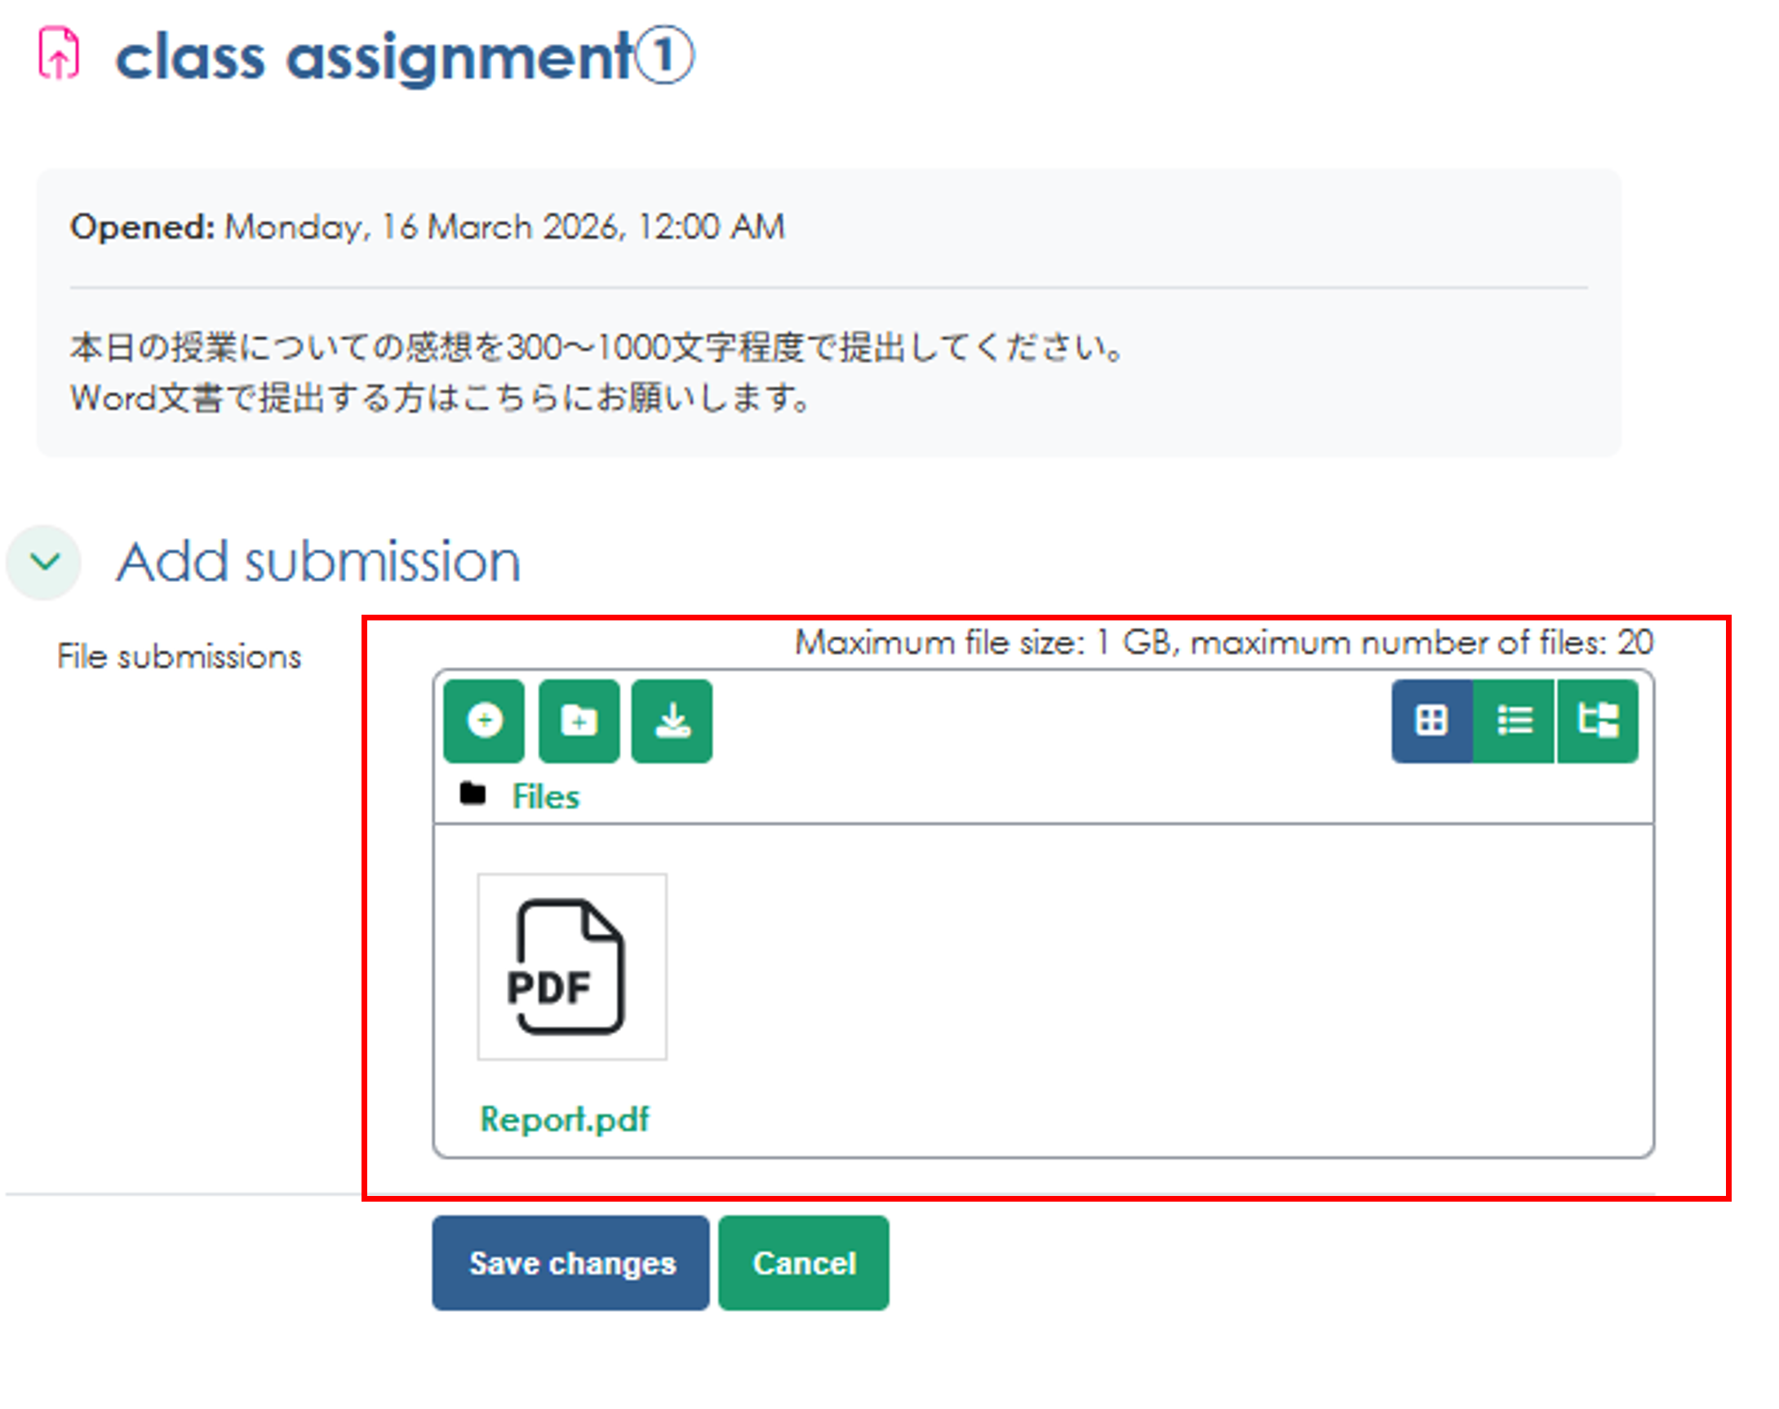Click the Cancel button

pyautogui.click(x=802, y=1262)
